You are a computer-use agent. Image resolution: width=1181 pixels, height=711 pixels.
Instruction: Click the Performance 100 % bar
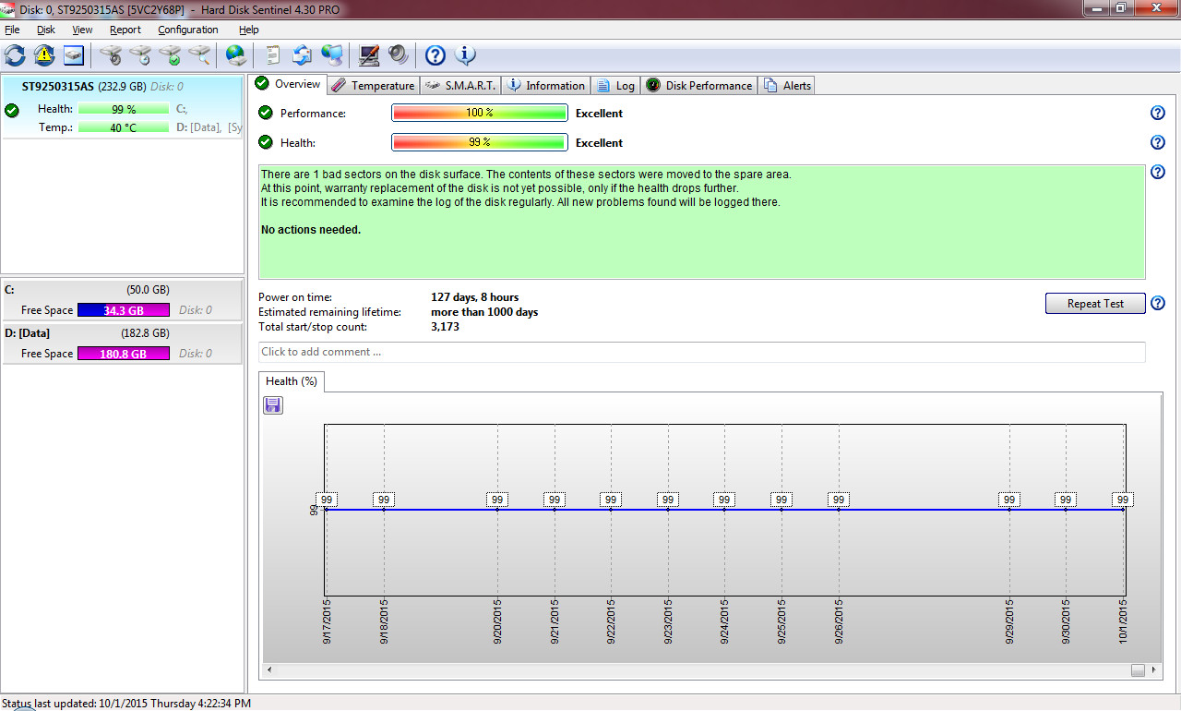point(479,114)
